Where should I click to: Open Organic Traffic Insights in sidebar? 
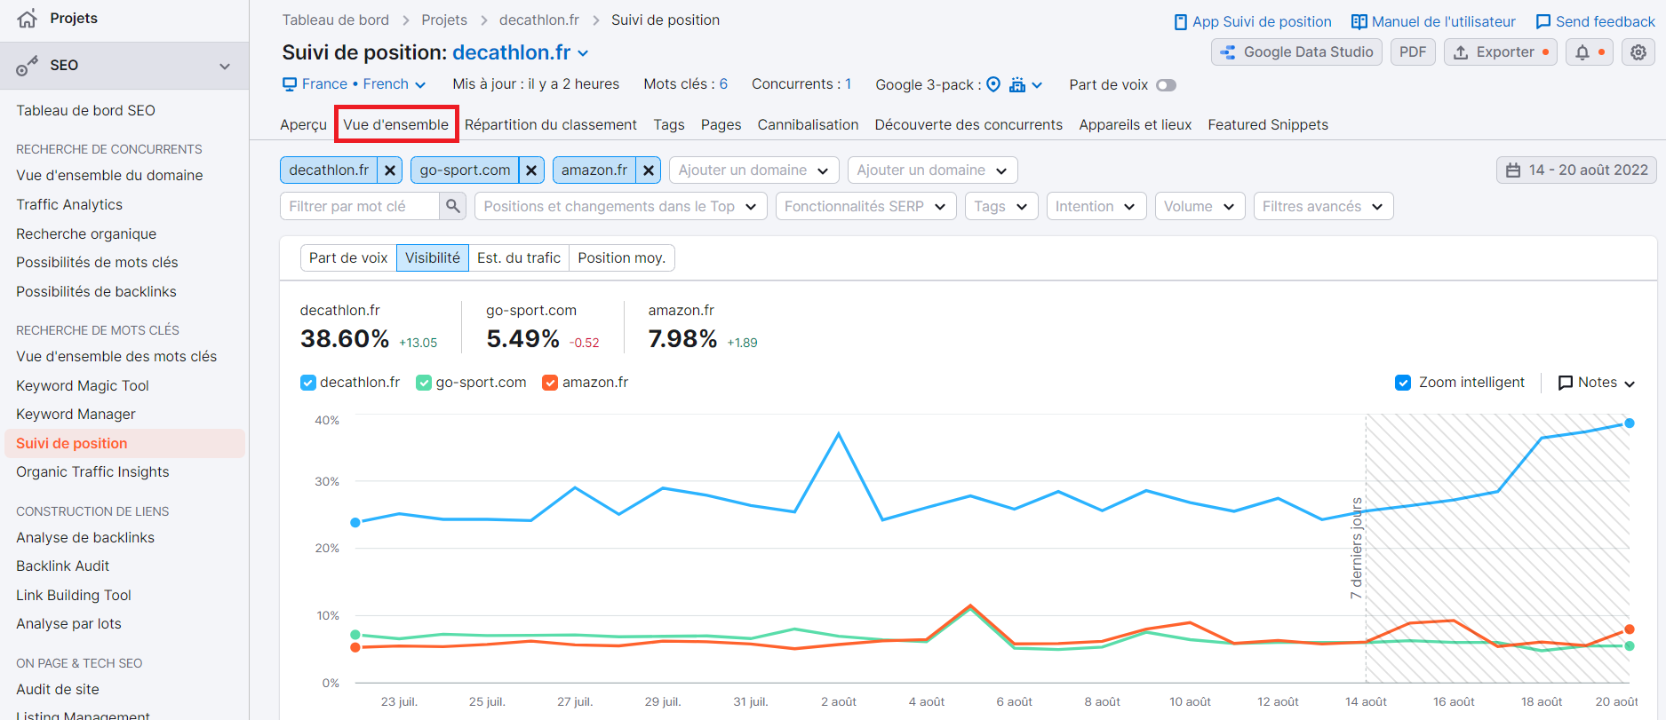click(92, 472)
